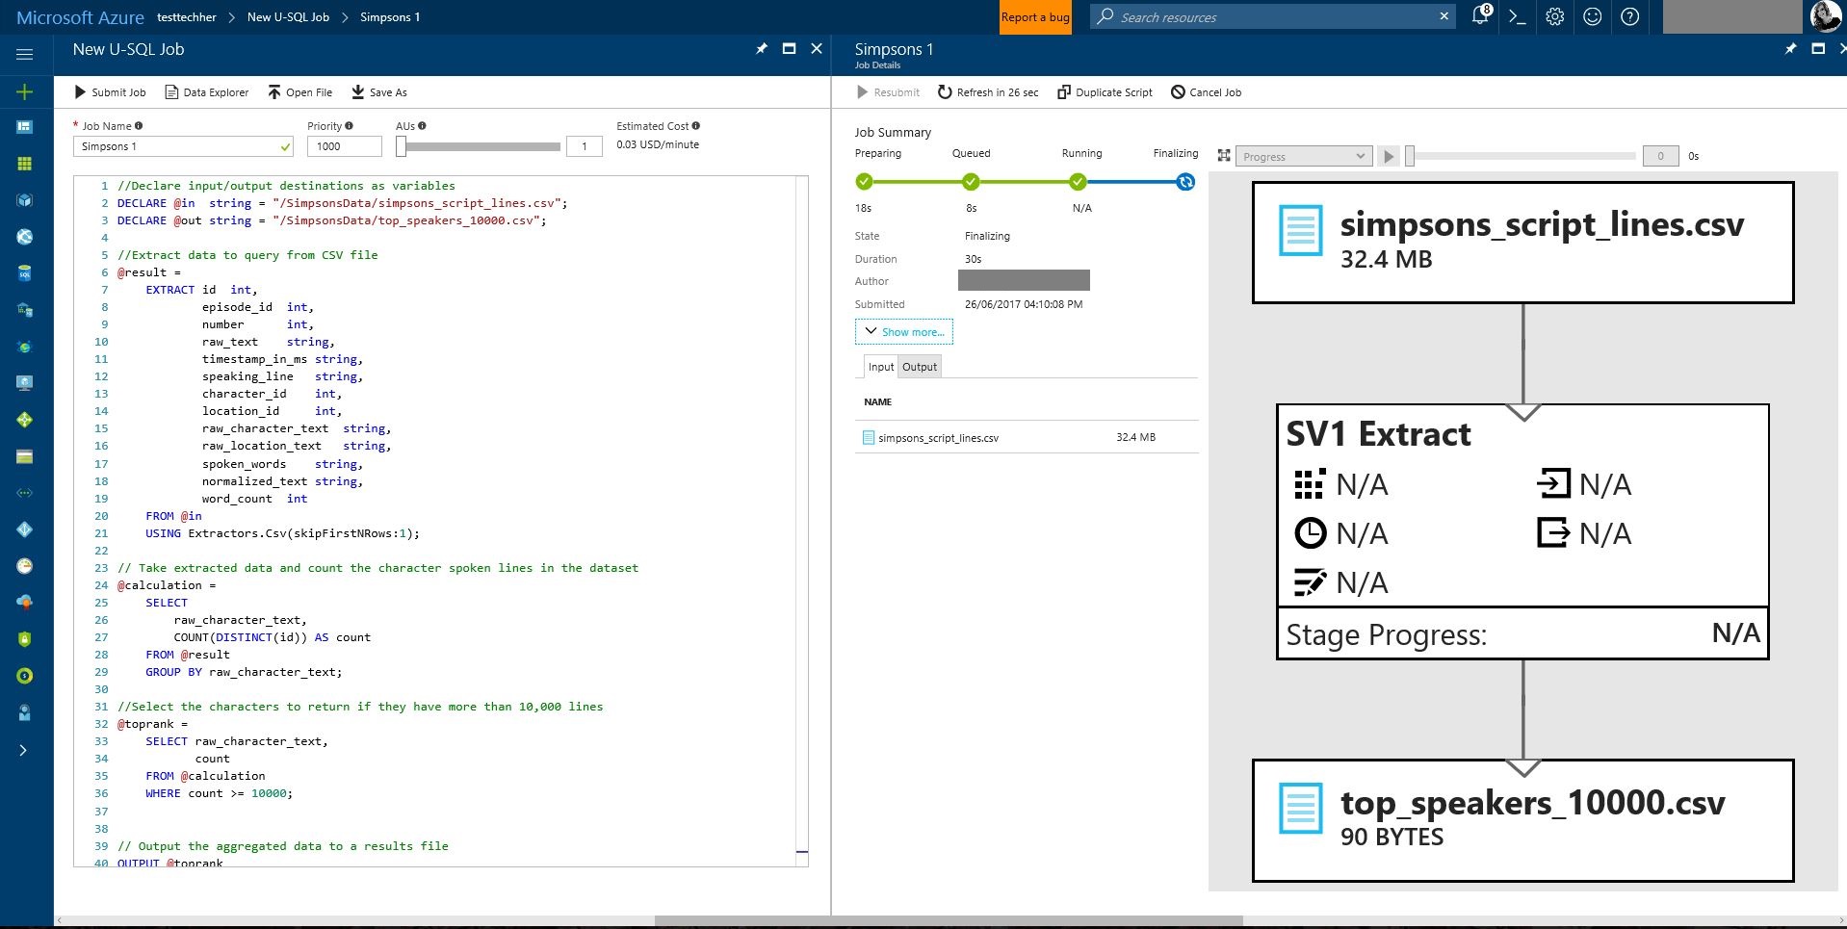
Task: Click the Search resources field
Action: [1271, 16]
